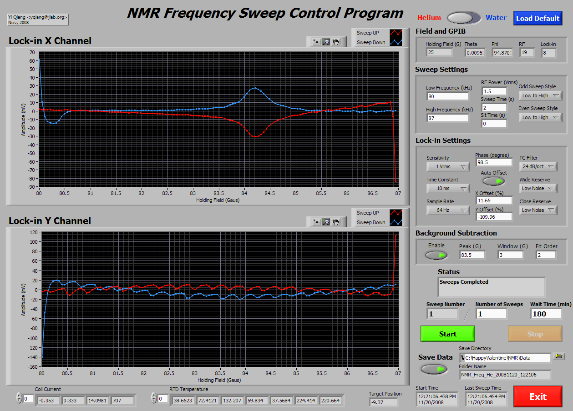The image size is (573, 411).
Task: Click RTD Temperature value 38.6523
Action: tap(184, 401)
